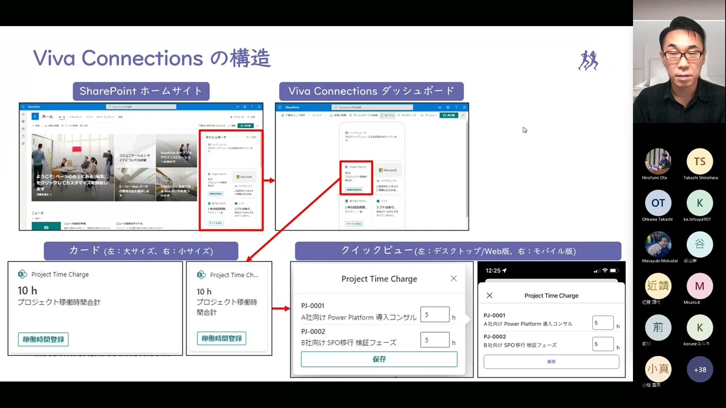This screenshot has width=726, height=408.
Task: Click すべてを見る button in home site dashboard
Action: click(x=216, y=223)
